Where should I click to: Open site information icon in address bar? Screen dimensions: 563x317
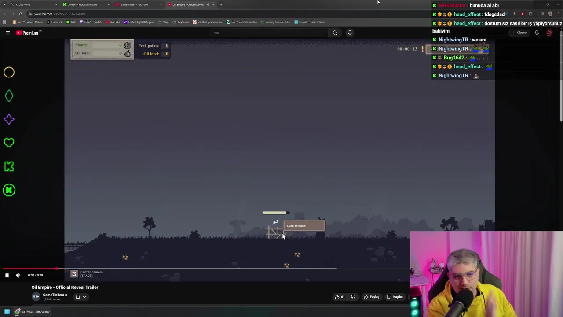point(30,14)
